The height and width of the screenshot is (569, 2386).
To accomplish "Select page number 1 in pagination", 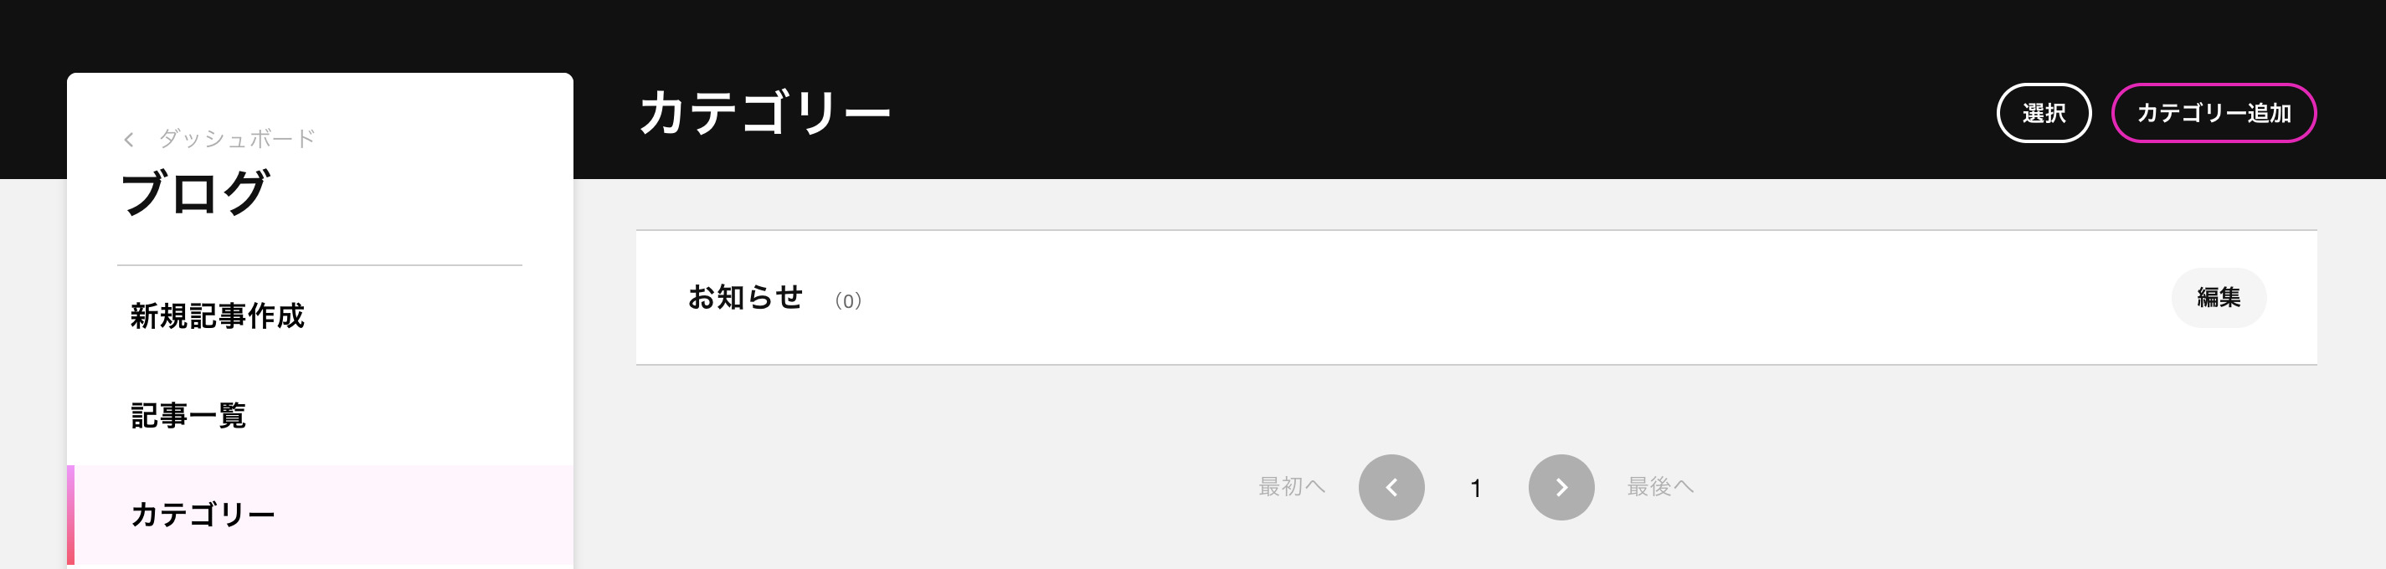I will [1475, 489].
